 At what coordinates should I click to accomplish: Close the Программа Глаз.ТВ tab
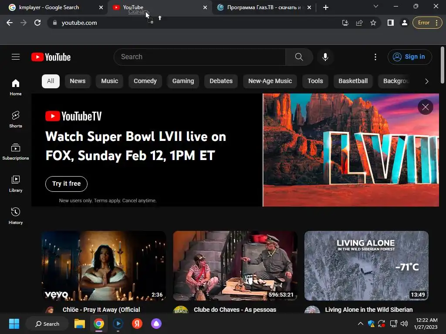pyautogui.click(x=309, y=7)
